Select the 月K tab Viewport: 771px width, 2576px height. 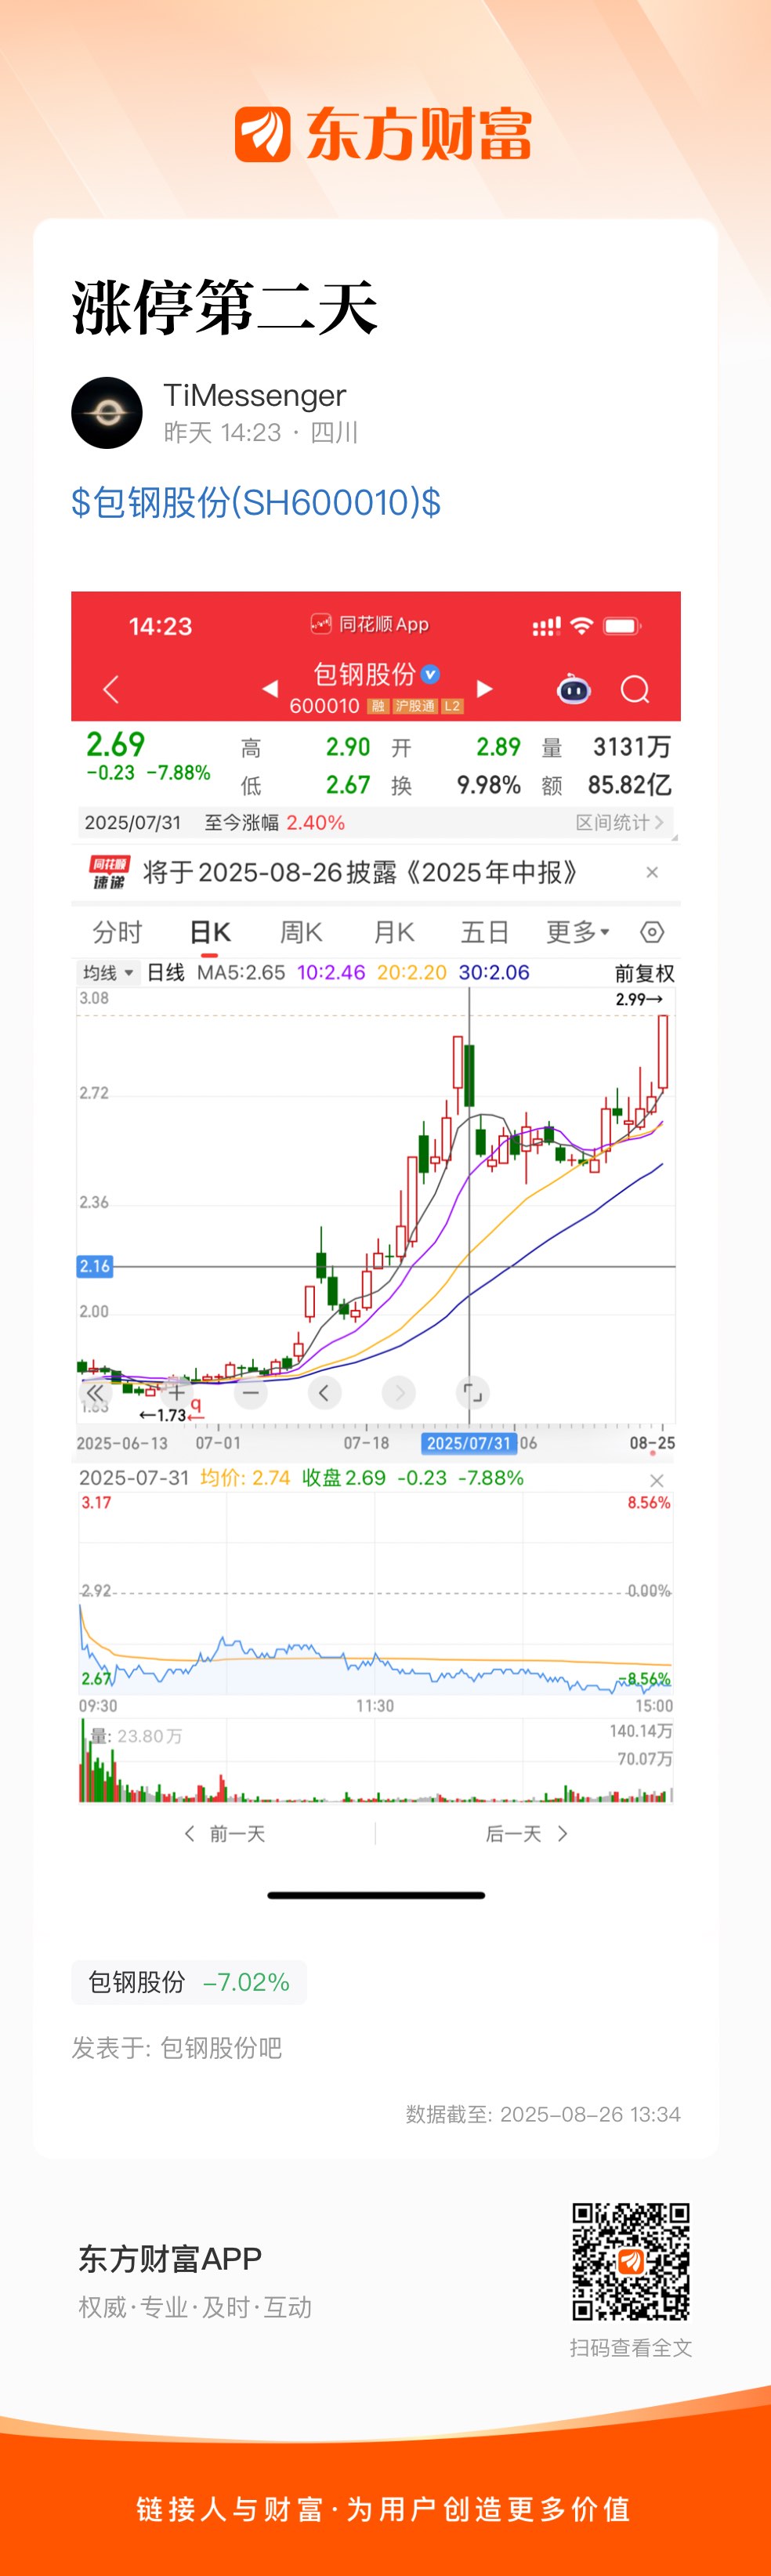[x=394, y=932]
